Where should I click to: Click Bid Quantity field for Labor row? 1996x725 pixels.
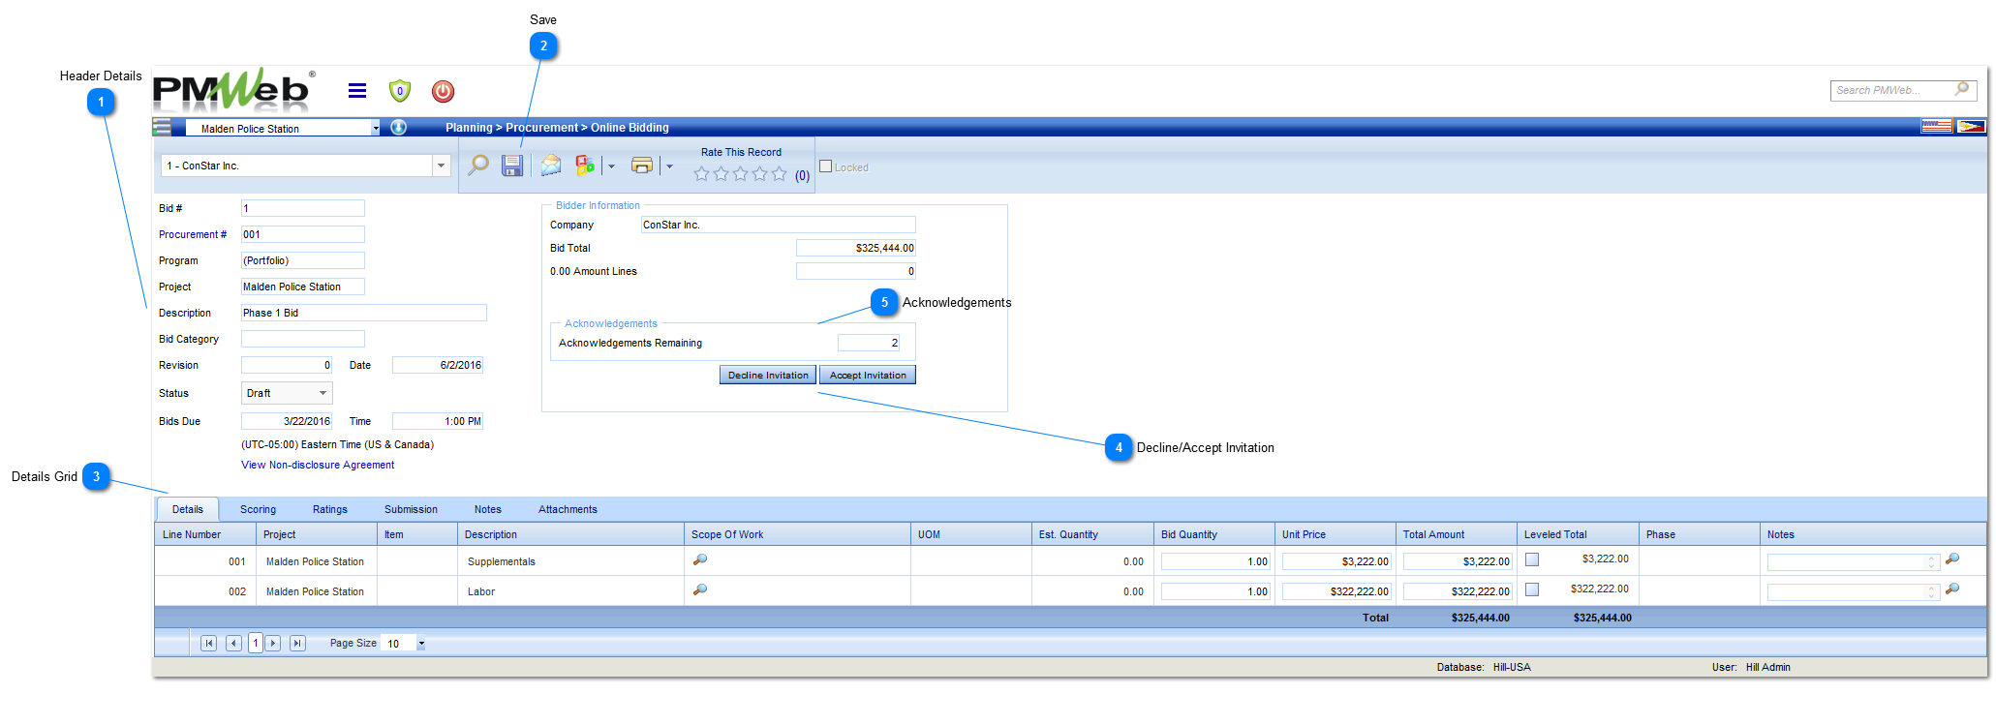coord(1215,591)
